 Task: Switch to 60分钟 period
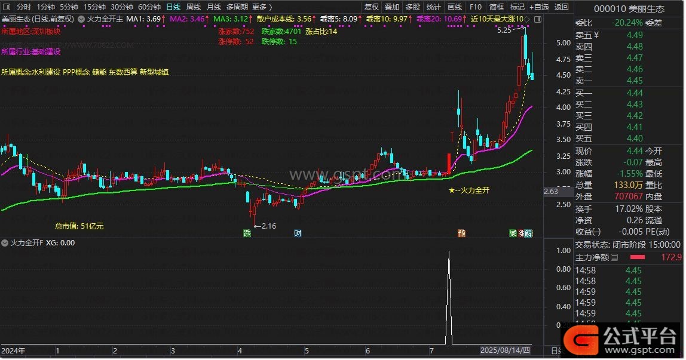[x=149, y=7]
